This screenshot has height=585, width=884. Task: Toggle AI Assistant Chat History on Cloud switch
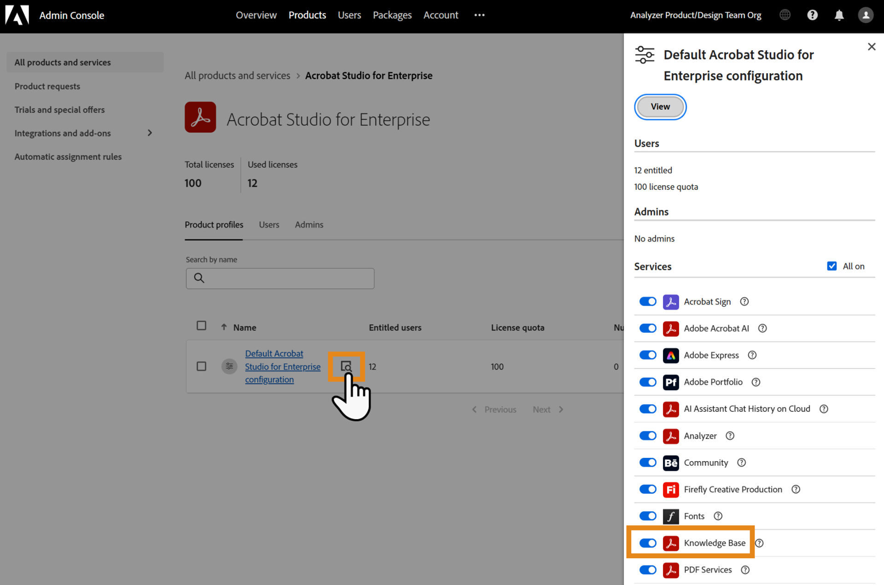648,409
